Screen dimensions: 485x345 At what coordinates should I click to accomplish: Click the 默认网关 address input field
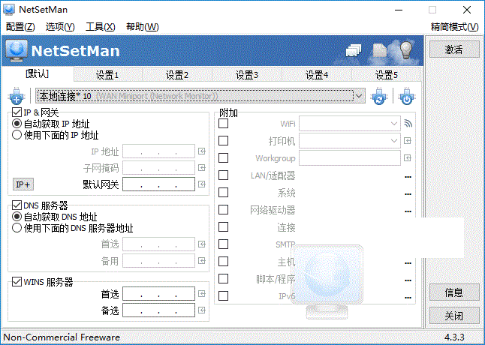158,184
